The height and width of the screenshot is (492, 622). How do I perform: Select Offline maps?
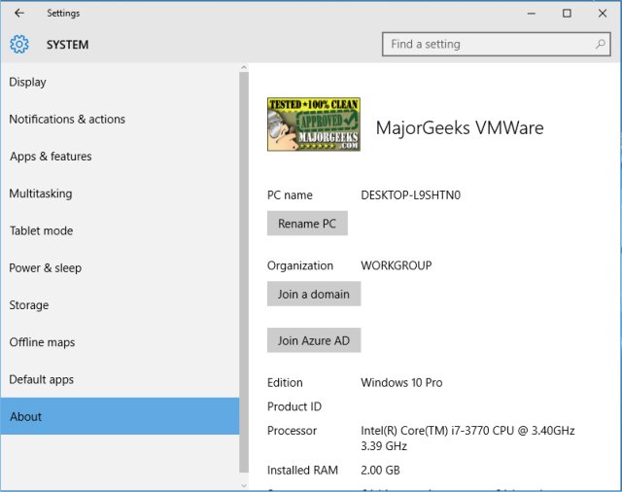120,342
